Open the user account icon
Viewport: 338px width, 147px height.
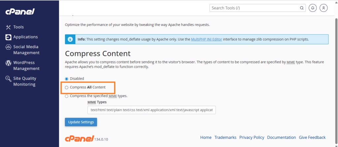pos(324,8)
